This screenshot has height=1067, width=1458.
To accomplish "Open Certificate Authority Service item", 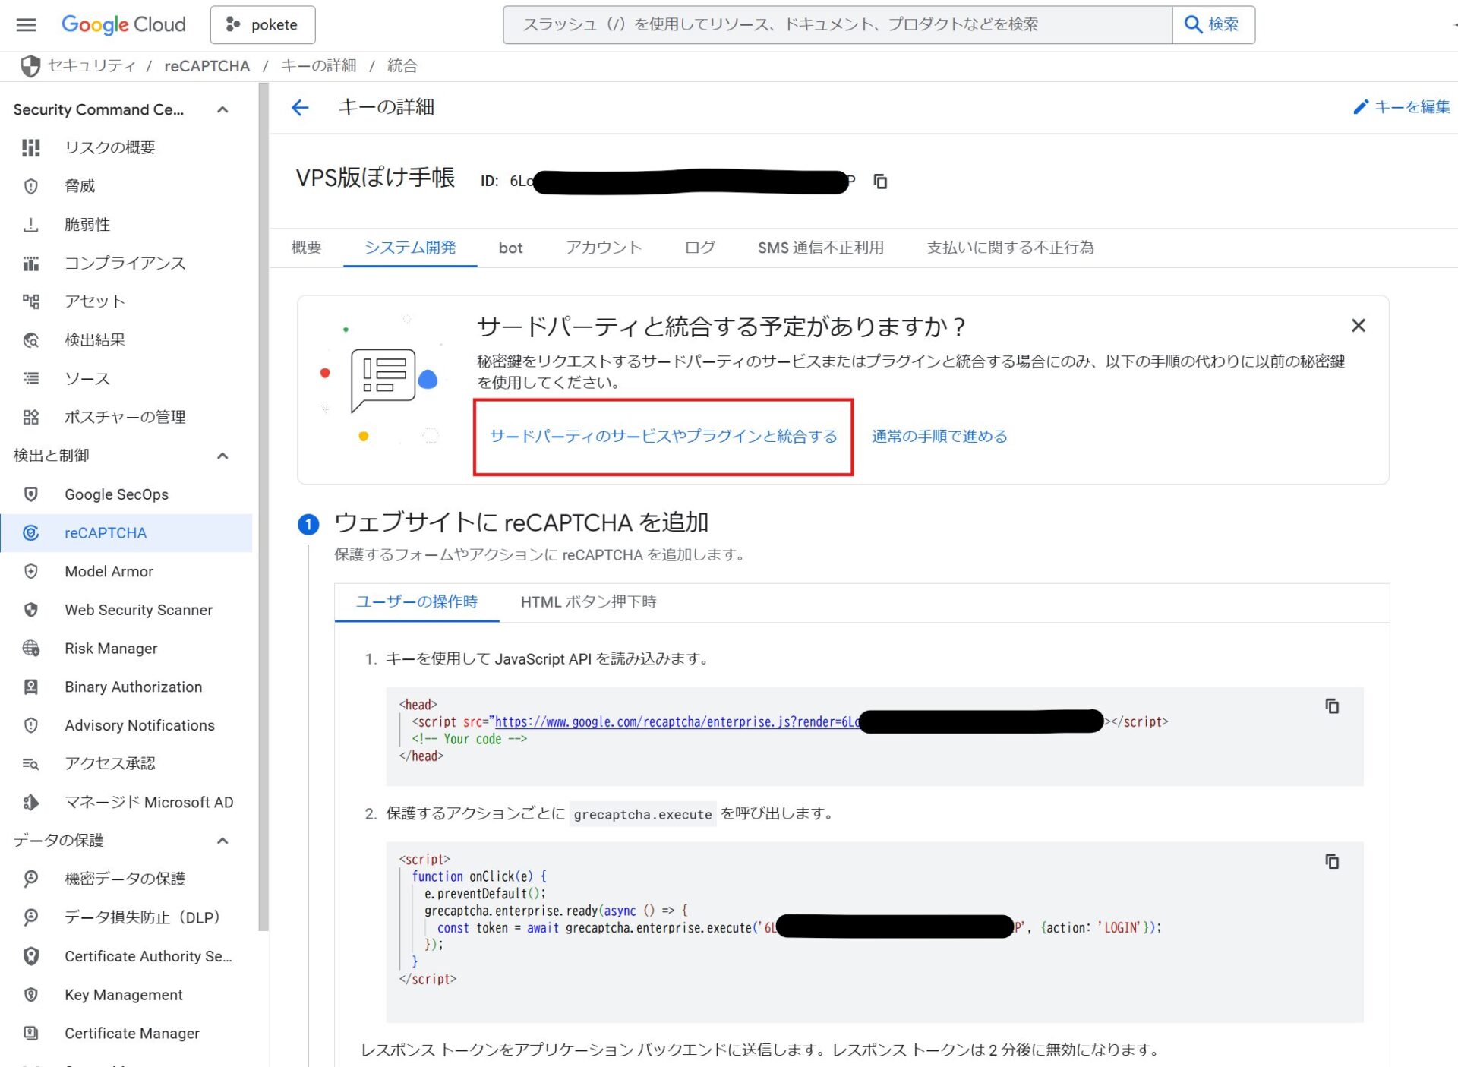I will coord(126,956).
